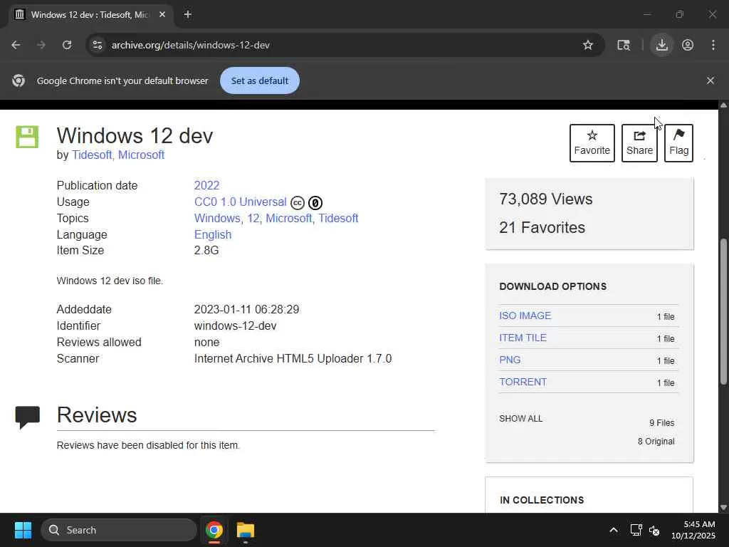729x547 pixels.
Task: Click the IN COLLECTIONS heading
Action: coord(542,500)
